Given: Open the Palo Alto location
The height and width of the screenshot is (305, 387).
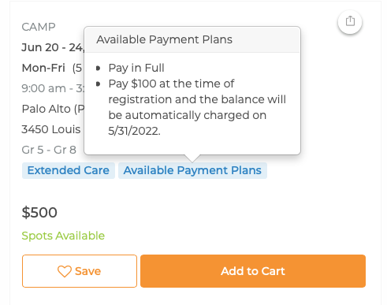Looking at the screenshot, I should click(x=53, y=109).
